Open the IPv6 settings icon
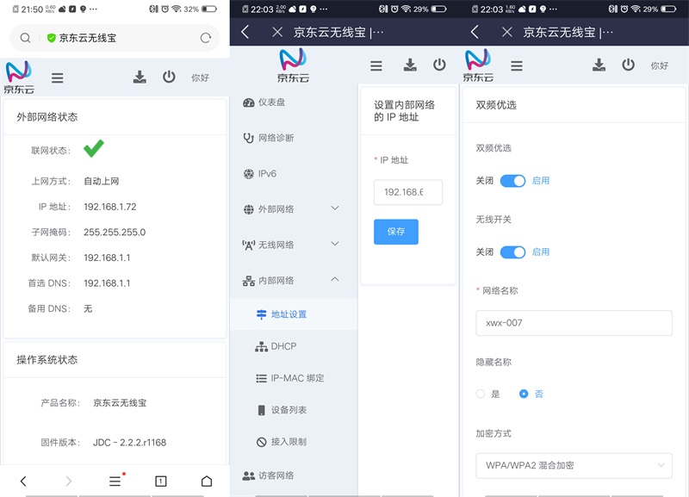The image size is (689, 497). [250, 174]
